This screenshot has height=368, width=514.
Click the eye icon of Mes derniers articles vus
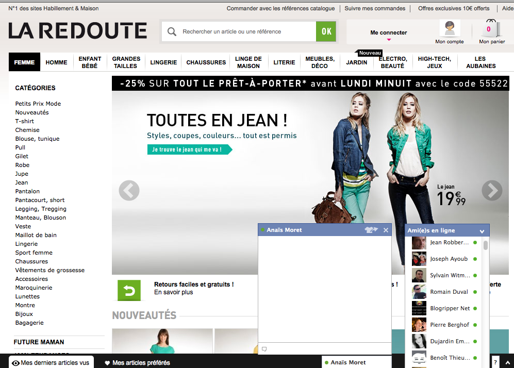click(15, 363)
